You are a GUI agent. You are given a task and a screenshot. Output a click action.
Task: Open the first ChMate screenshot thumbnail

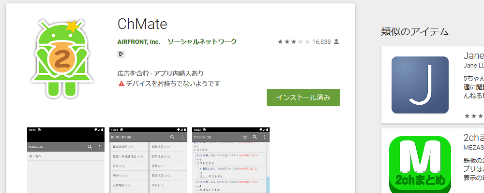66,159
